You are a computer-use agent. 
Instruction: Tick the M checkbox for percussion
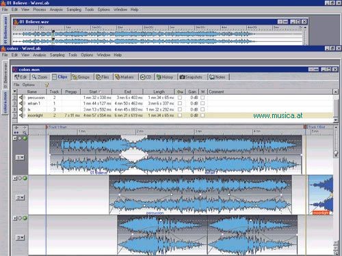202,98
